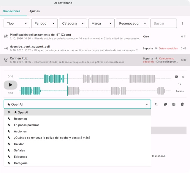Delete the transcript with the trash icon
The height and width of the screenshot is (173, 190).
click(x=182, y=104)
